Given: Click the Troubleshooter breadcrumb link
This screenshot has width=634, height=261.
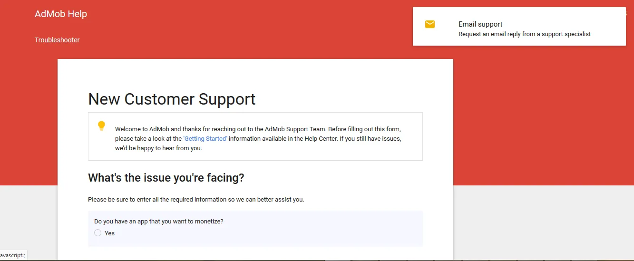Looking at the screenshot, I should (x=57, y=40).
